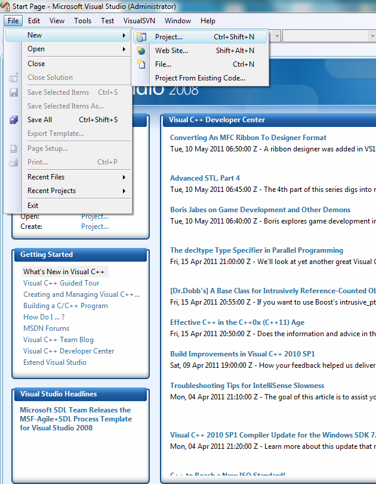The height and width of the screenshot is (484, 376).
Task: Choose Project... from the New submenu
Action: (200, 37)
